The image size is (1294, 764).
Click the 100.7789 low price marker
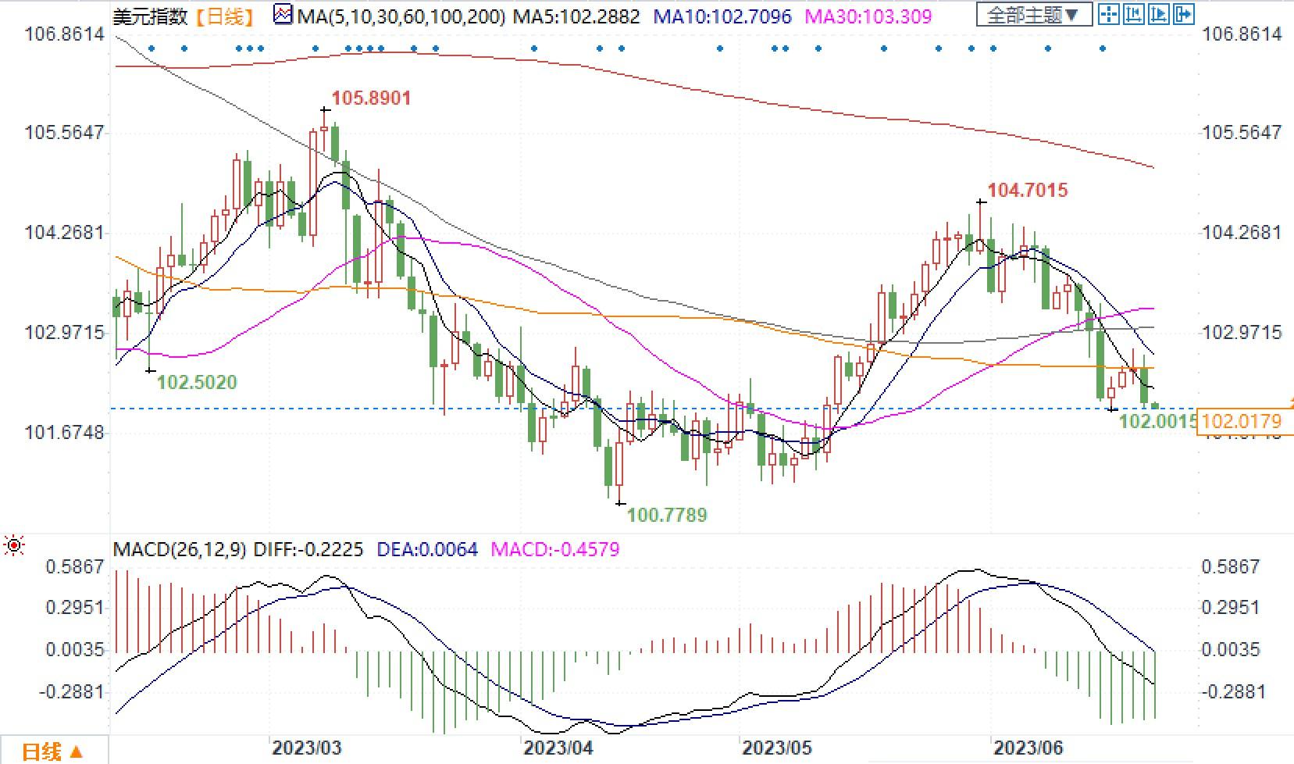pos(667,515)
